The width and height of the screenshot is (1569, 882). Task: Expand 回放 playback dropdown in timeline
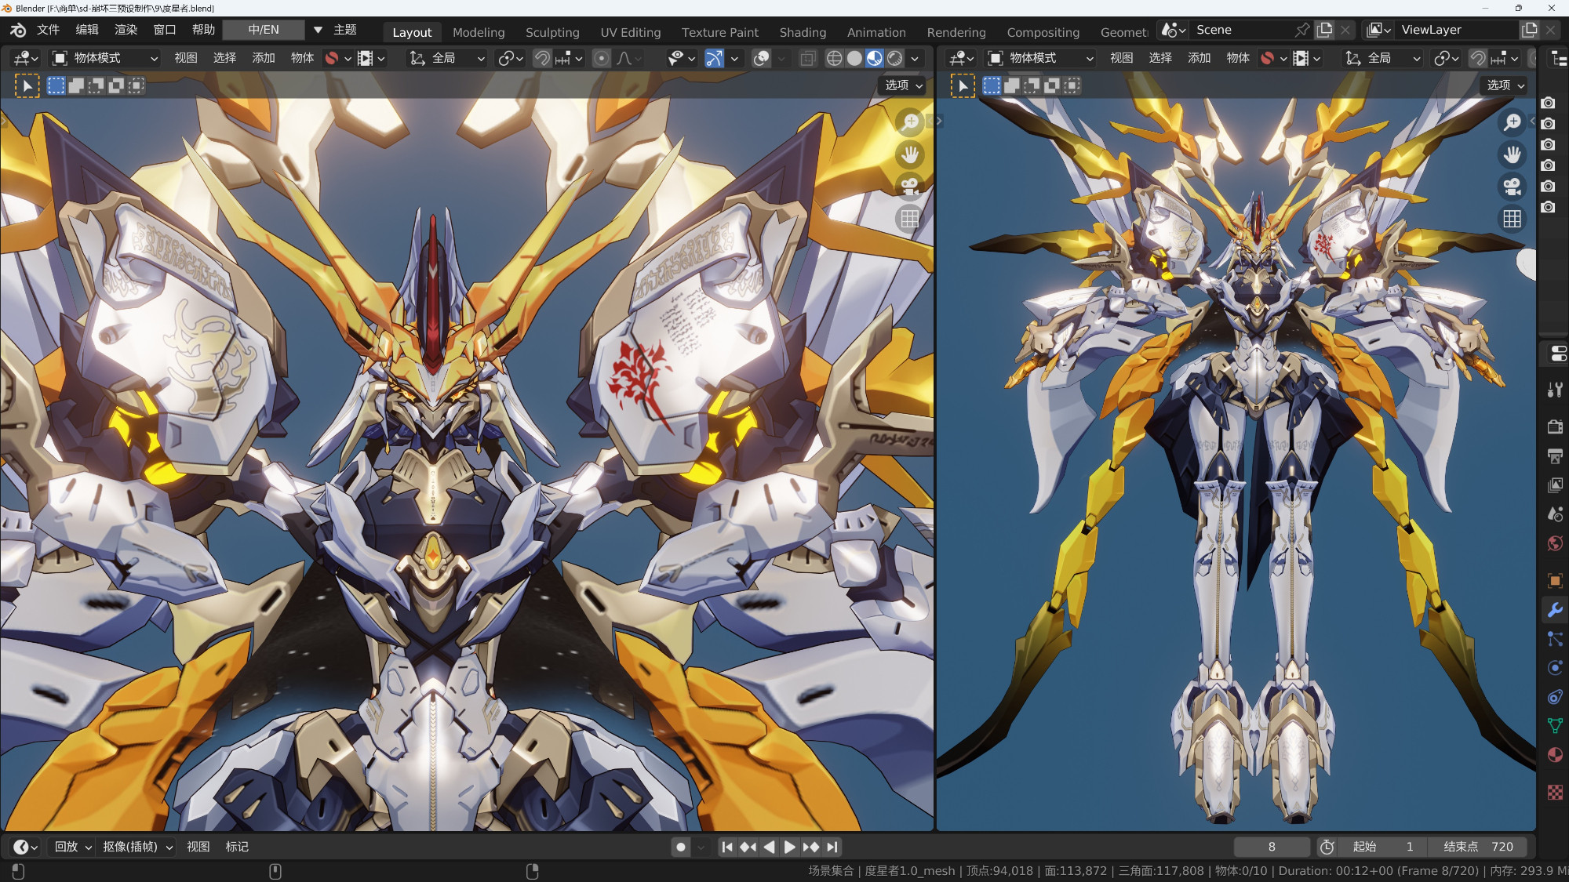point(73,847)
